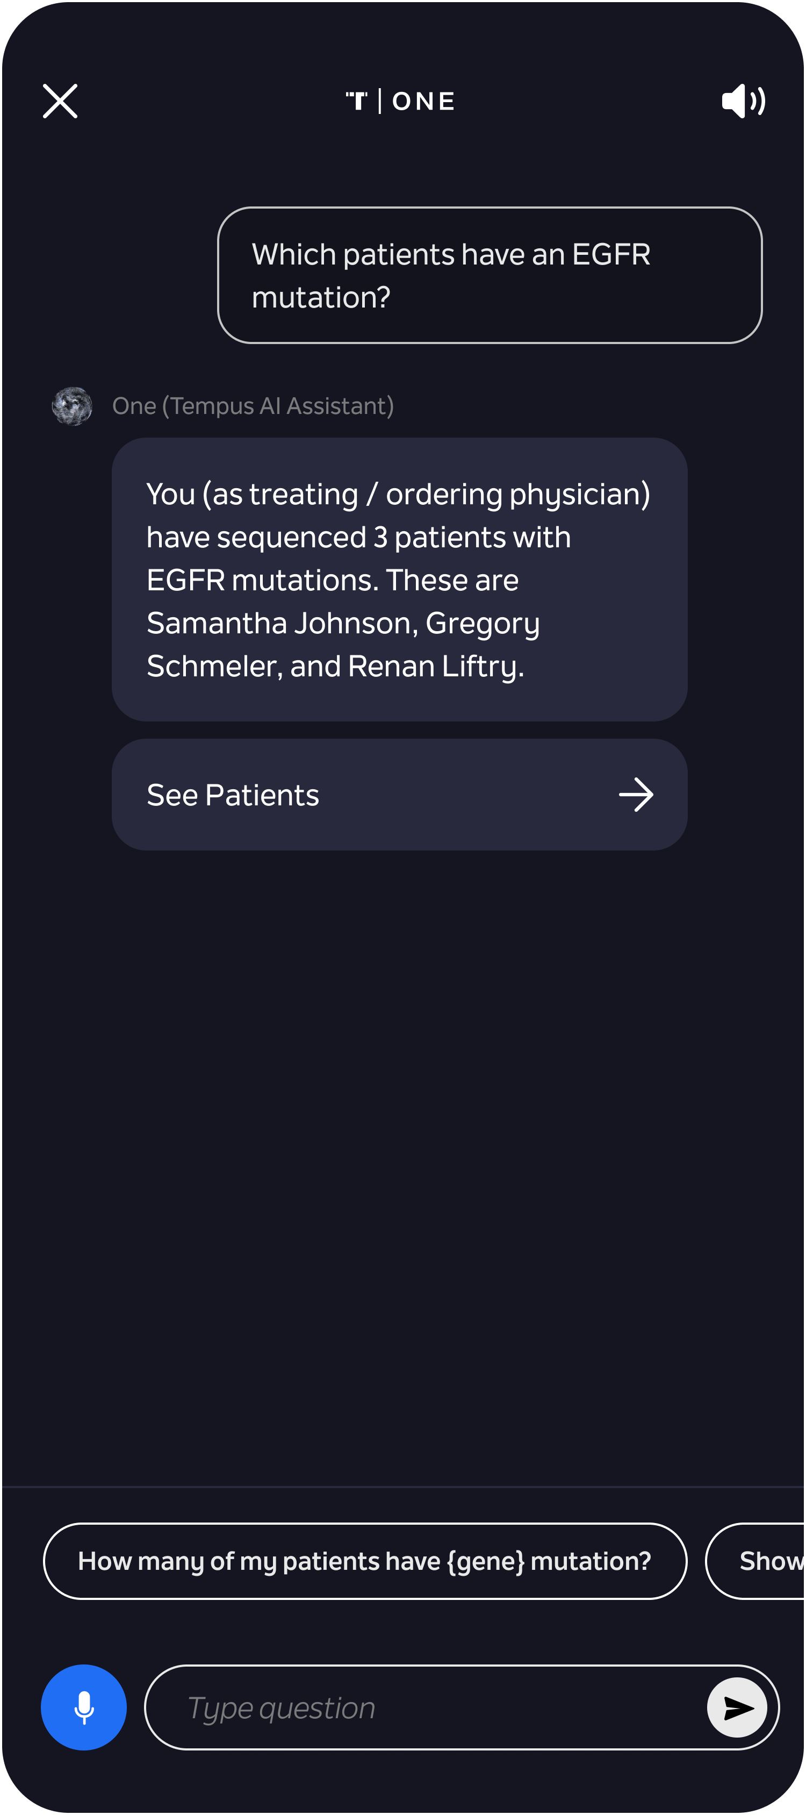Screen dimensions: 806x1815
Task: Tap the partially visible "Show" suggestion chip
Action: (x=755, y=1561)
